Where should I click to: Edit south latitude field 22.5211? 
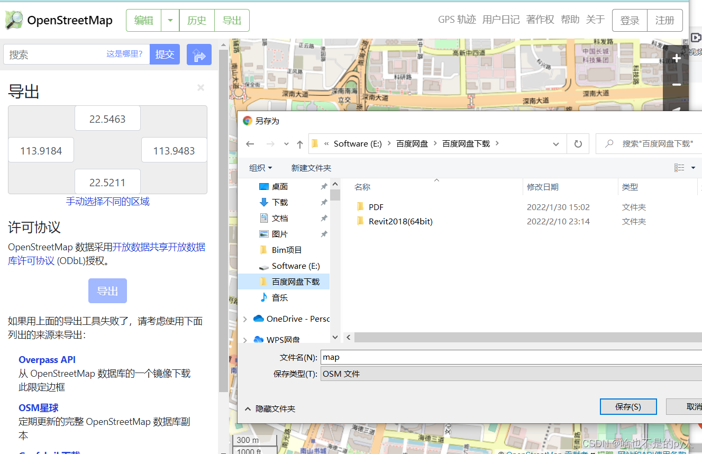(x=107, y=182)
